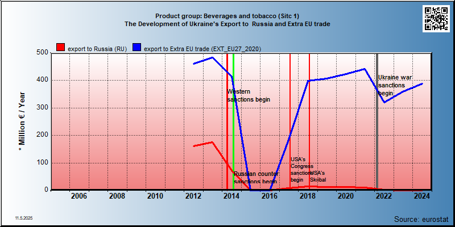Click the y-axis label 'Million € / Year'
The height and width of the screenshot is (227, 455).
22,121
